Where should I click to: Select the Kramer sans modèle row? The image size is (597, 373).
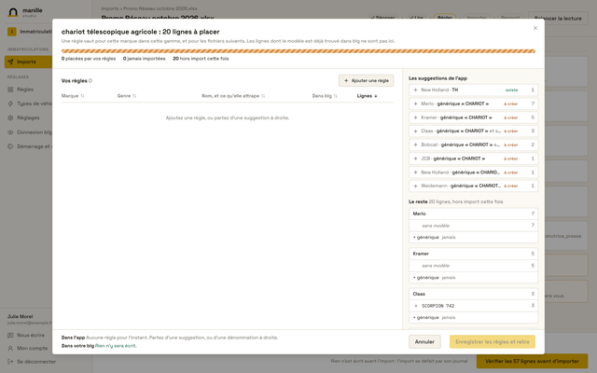[473, 266]
